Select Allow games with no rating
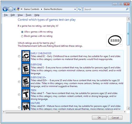132x124 pixels. (22, 32)
